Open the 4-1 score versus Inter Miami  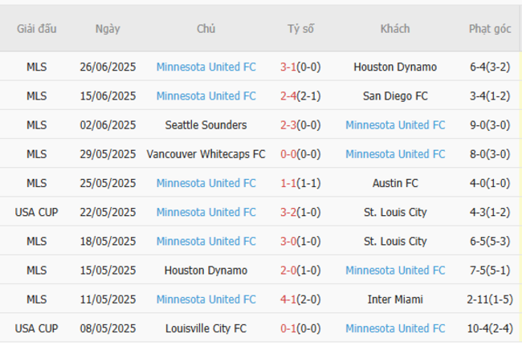[x=288, y=299]
